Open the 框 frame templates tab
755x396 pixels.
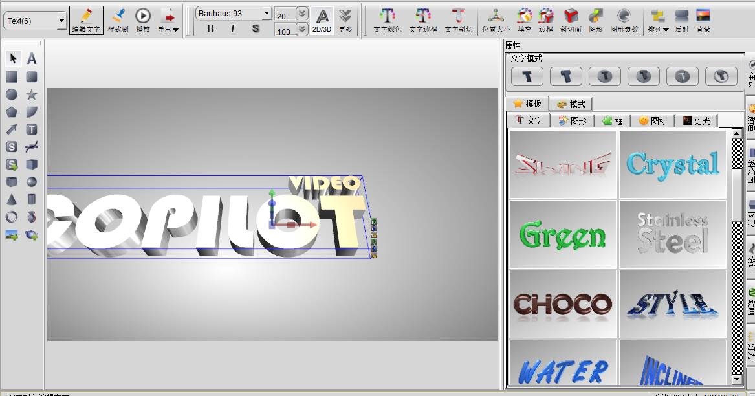(x=613, y=120)
